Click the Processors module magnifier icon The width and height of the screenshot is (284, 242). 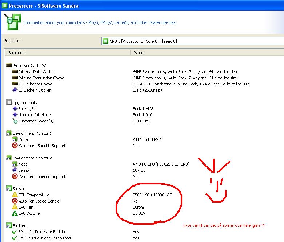point(12,22)
